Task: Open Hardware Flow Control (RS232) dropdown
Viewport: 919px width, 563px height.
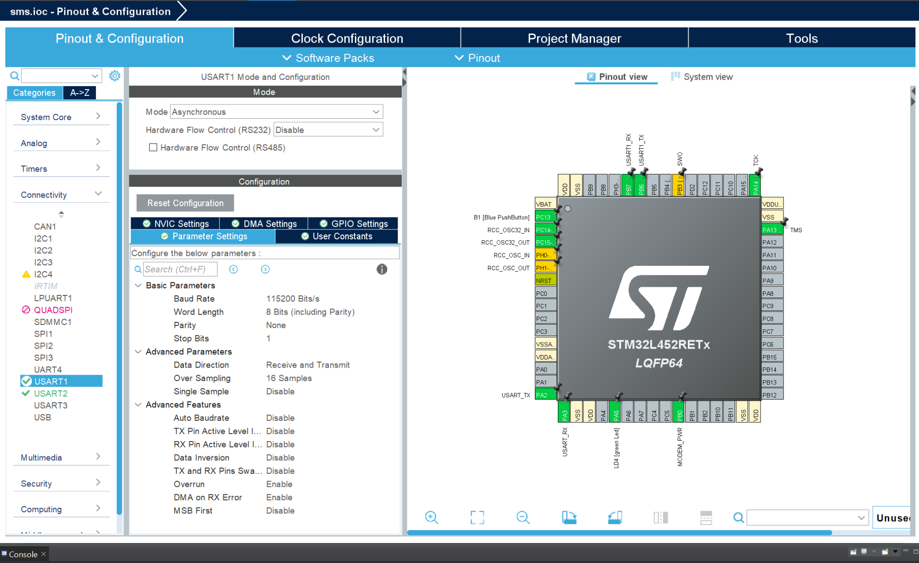Action: pos(328,130)
